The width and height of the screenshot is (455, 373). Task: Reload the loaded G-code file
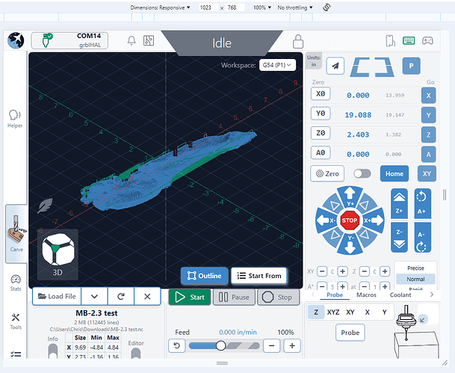pos(120,297)
